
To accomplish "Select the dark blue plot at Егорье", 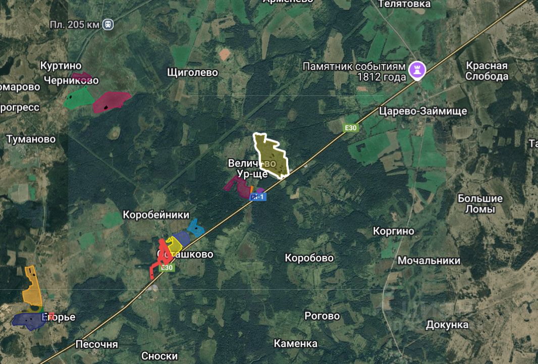I will (29, 321).
